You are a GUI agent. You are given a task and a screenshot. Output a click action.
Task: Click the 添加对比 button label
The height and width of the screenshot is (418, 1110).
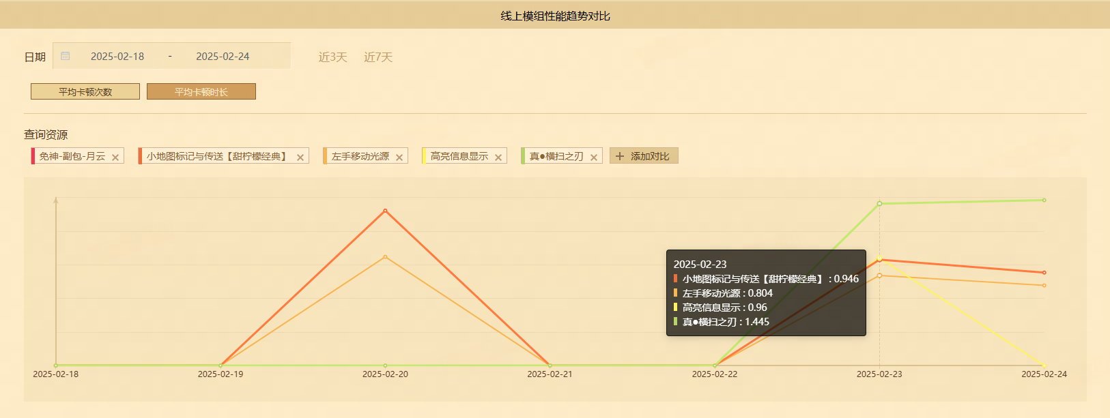650,156
